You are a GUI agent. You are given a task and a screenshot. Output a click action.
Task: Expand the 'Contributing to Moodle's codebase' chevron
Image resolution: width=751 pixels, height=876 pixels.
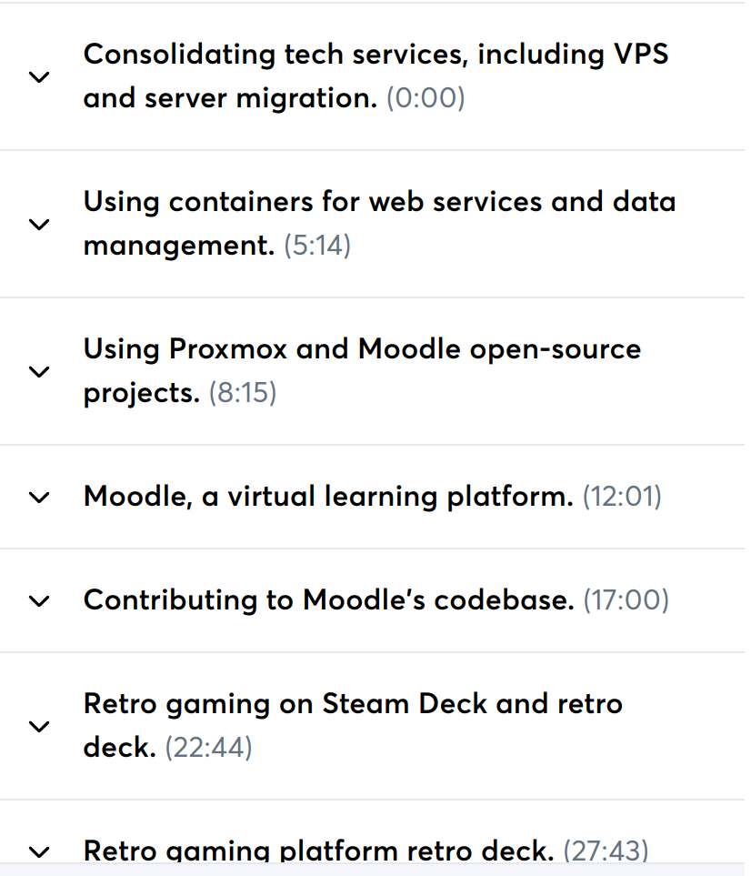pyautogui.click(x=39, y=600)
